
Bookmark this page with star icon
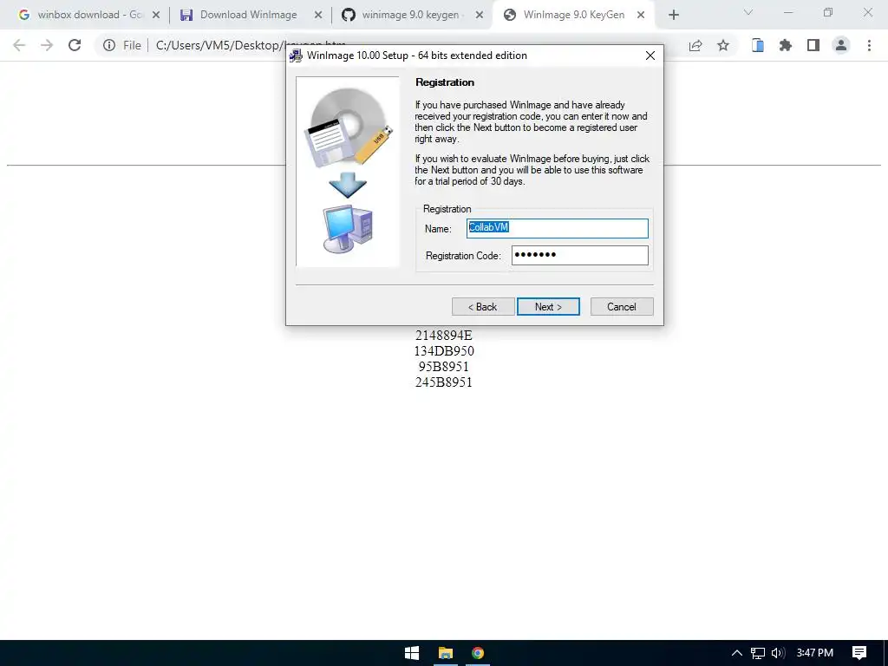pyautogui.click(x=723, y=45)
